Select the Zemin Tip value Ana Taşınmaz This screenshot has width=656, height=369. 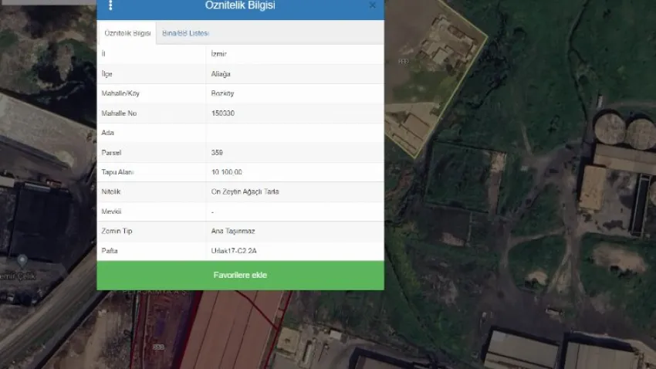coord(232,231)
